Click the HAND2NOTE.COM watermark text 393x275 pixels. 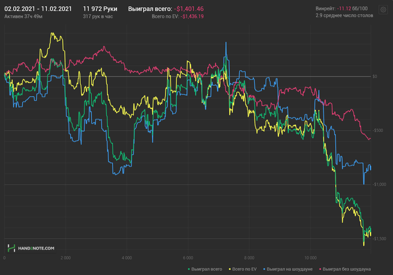[x=36, y=247]
